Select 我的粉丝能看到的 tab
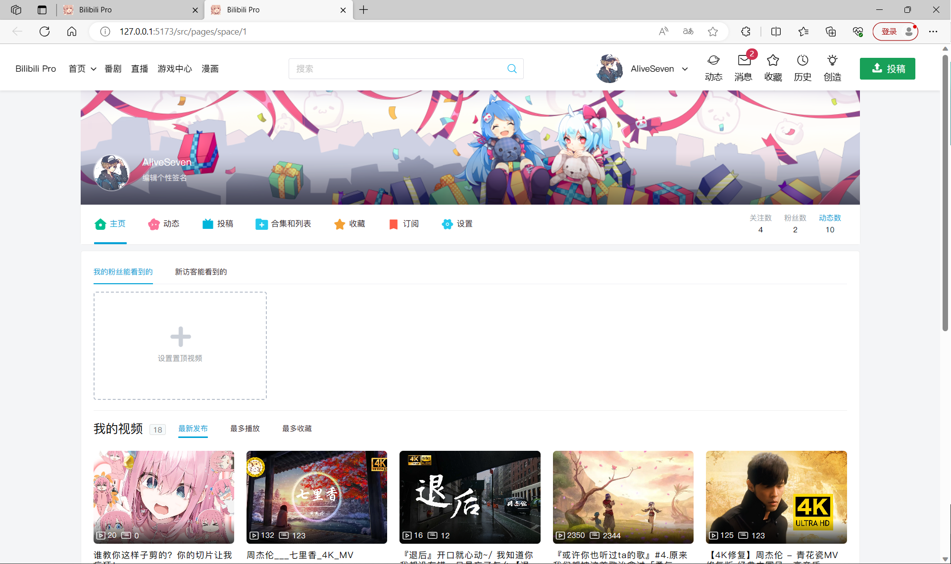This screenshot has height=564, width=951. click(x=123, y=272)
